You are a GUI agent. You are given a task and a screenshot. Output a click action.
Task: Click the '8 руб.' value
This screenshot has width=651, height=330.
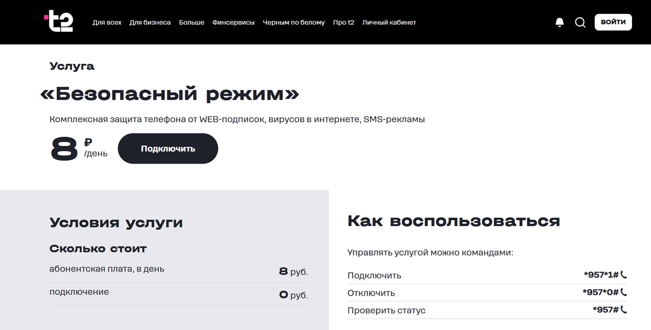pyautogui.click(x=293, y=272)
